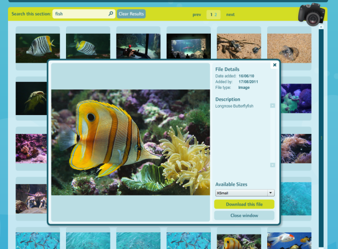Click the camera icon in the corner

[312, 14]
